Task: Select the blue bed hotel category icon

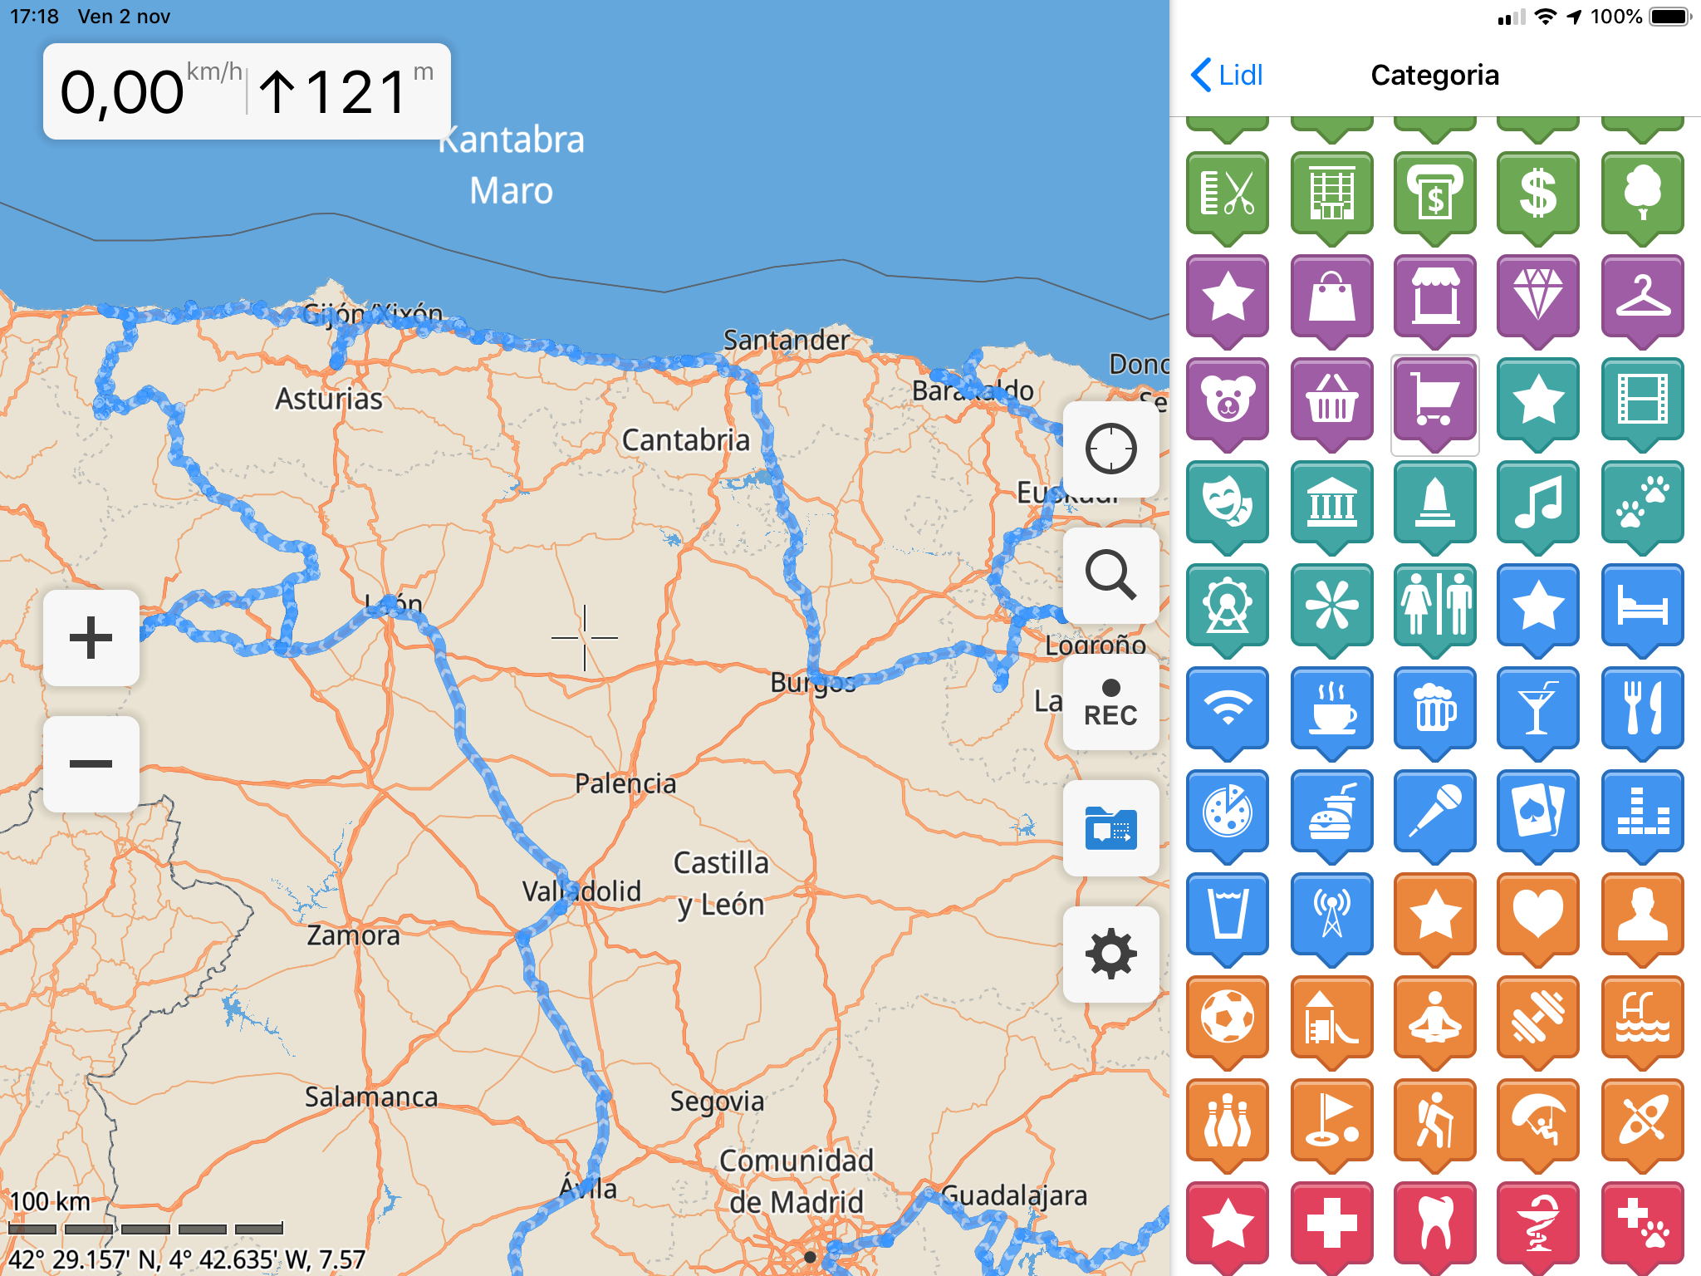Action: point(1642,606)
